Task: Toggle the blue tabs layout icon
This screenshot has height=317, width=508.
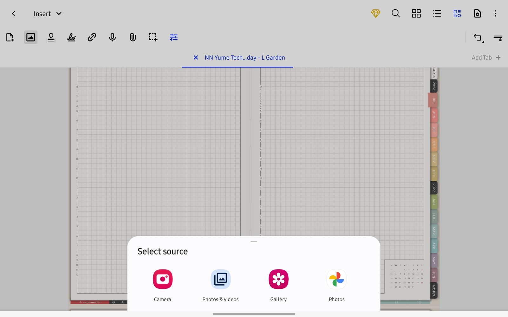Action: (x=457, y=13)
